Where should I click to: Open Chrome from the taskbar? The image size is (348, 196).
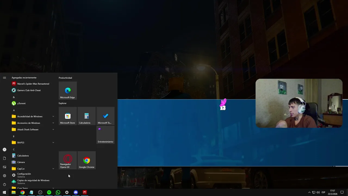(22, 192)
